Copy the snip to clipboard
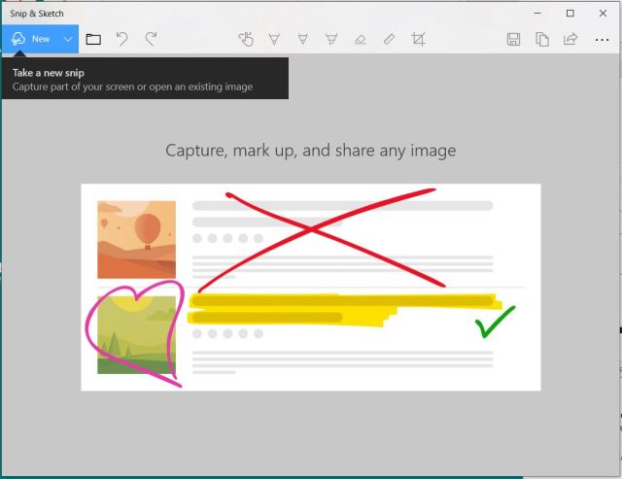 pyautogui.click(x=542, y=39)
